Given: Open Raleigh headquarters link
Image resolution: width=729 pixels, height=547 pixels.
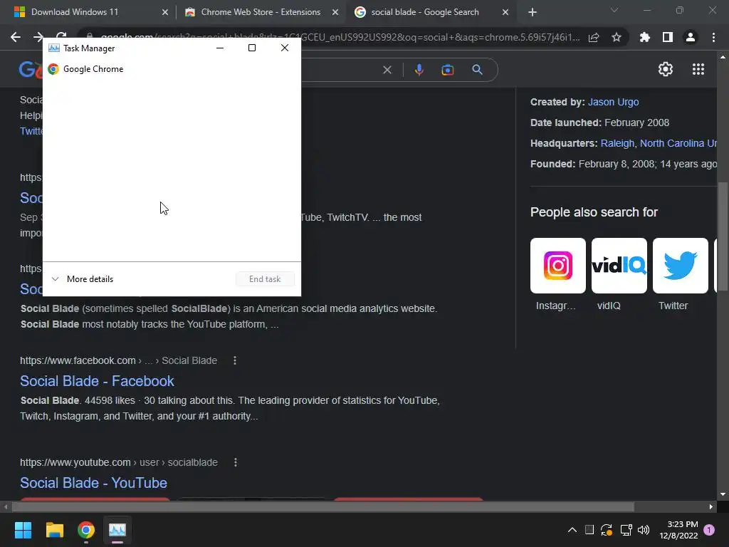Looking at the screenshot, I should tap(617, 143).
